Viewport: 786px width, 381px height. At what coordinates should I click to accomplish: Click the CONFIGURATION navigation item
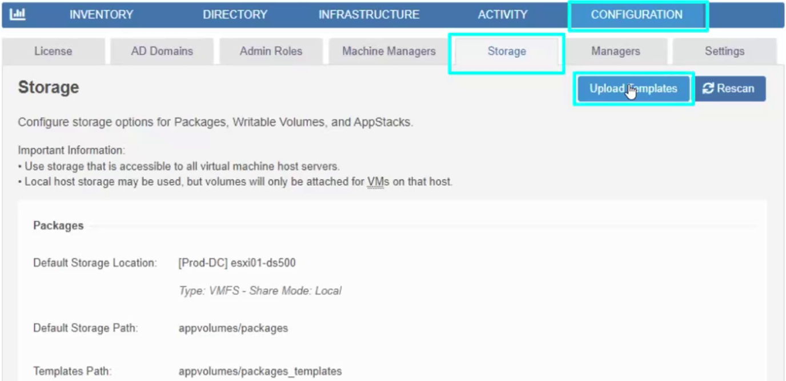(636, 15)
